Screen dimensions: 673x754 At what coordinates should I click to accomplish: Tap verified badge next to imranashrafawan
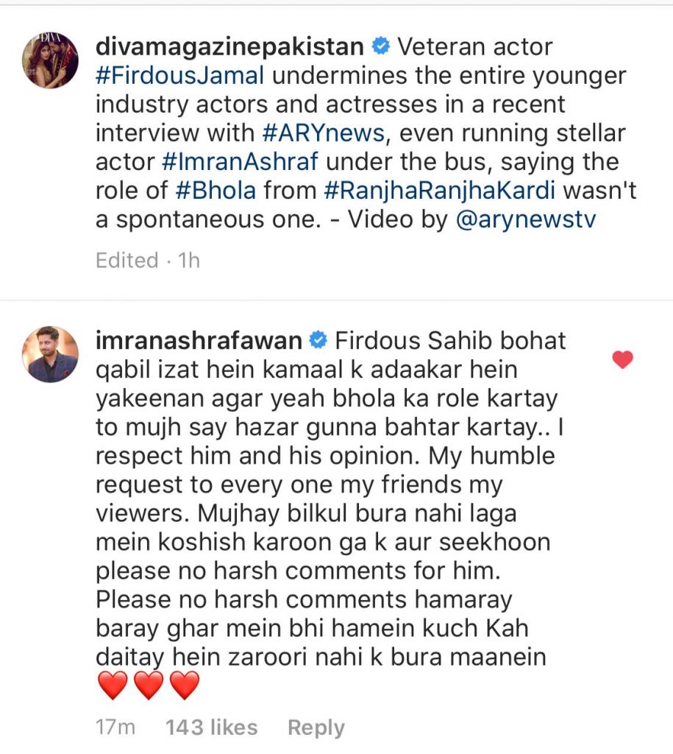coord(318,340)
